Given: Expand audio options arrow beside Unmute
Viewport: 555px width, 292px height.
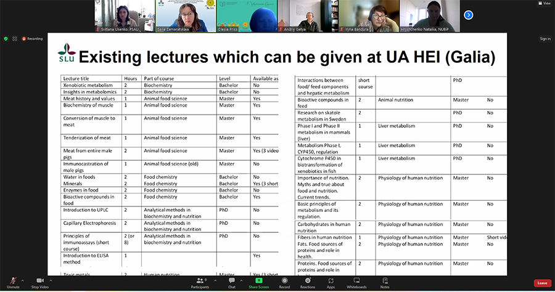Looking at the screenshot, I should (23, 281).
